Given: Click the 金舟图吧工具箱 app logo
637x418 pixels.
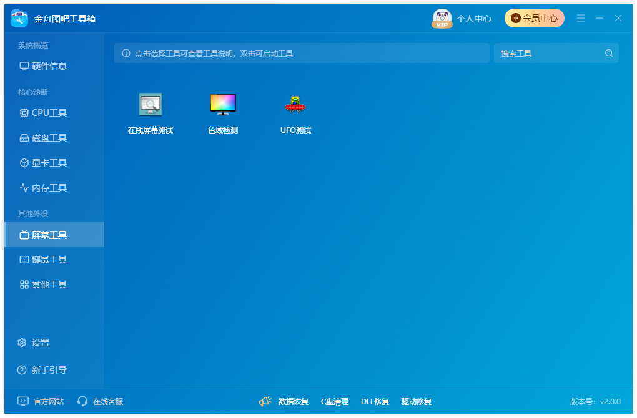Looking at the screenshot, I should [19, 18].
